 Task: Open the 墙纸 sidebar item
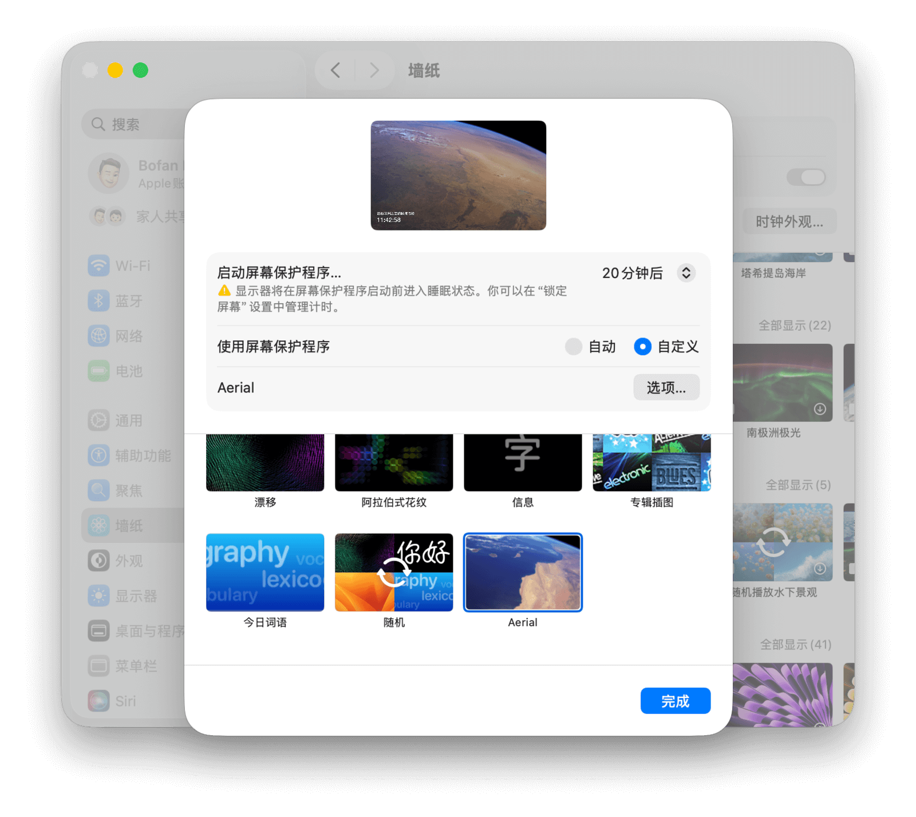pyautogui.click(x=129, y=526)
